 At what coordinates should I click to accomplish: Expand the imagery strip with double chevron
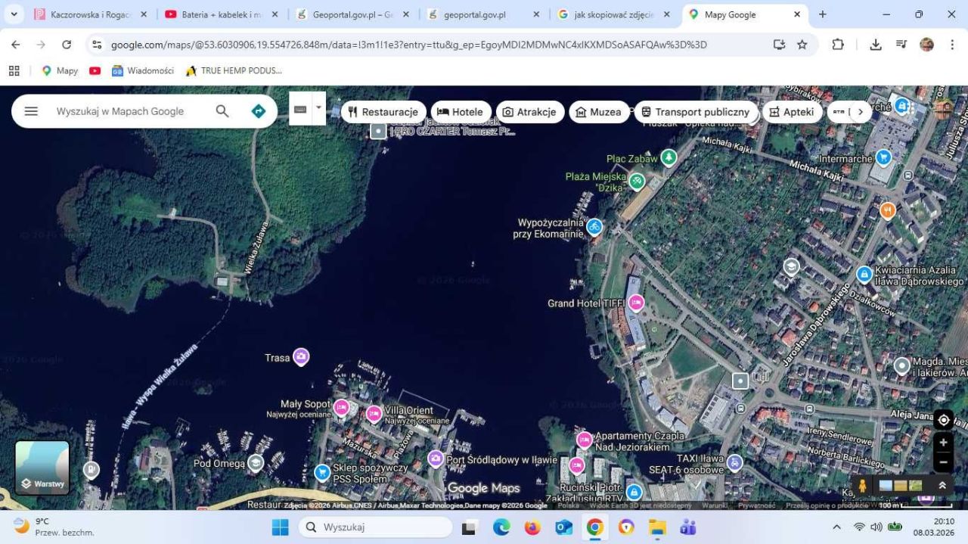coord(942,486)
